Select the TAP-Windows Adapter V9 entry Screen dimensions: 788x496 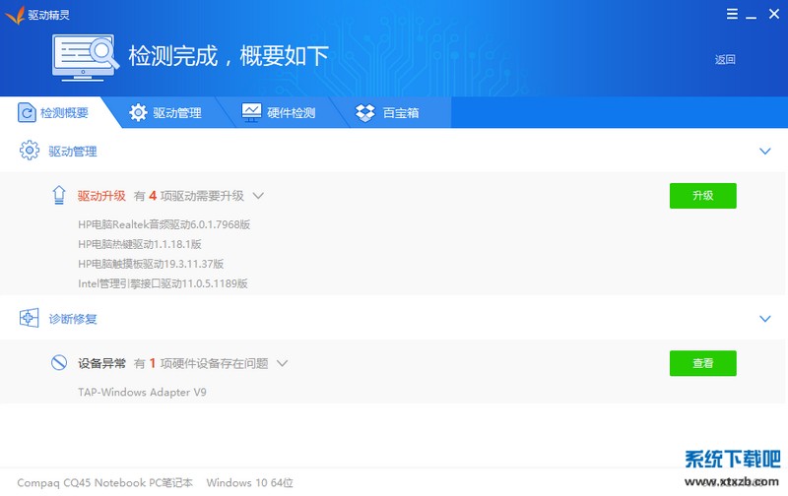142,392
